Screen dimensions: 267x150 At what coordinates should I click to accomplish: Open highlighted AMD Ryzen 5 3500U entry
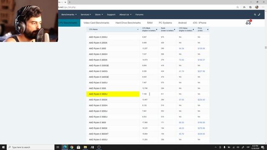click(98, 94)
